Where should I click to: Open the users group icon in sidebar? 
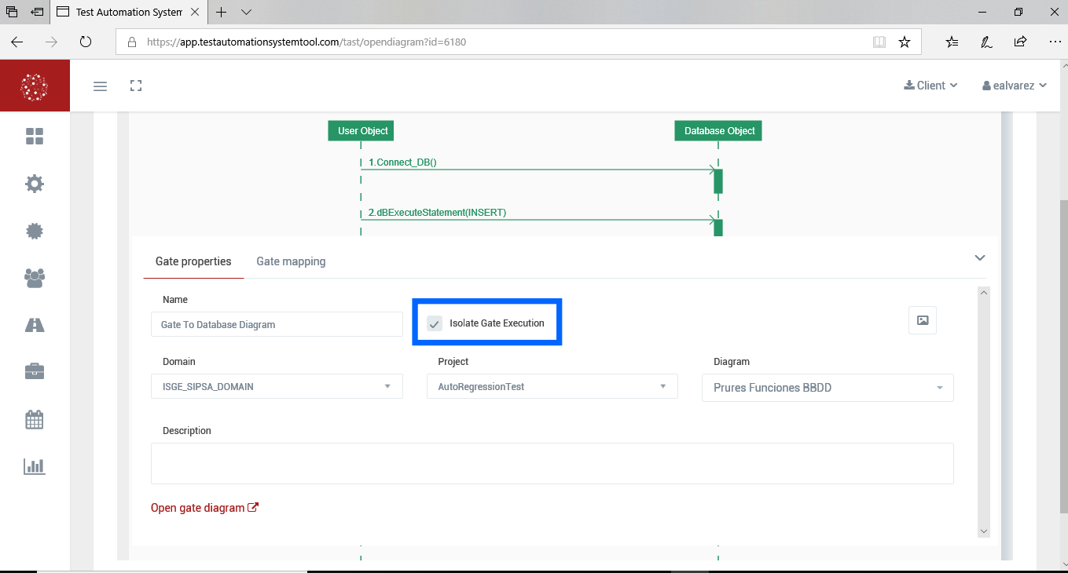[35, 278]
